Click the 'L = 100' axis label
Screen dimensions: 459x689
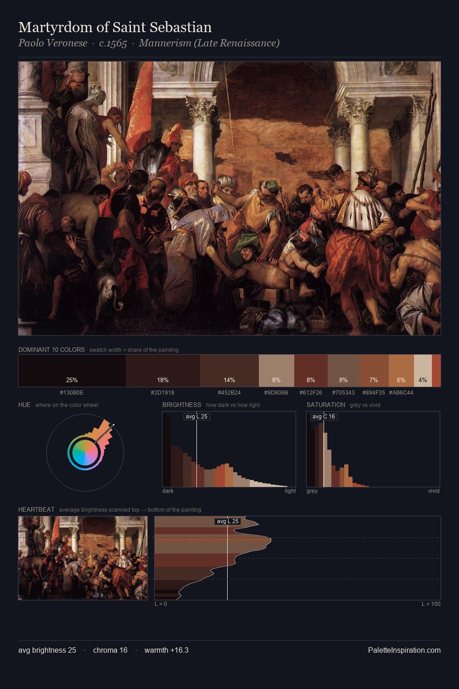[431, 604]
